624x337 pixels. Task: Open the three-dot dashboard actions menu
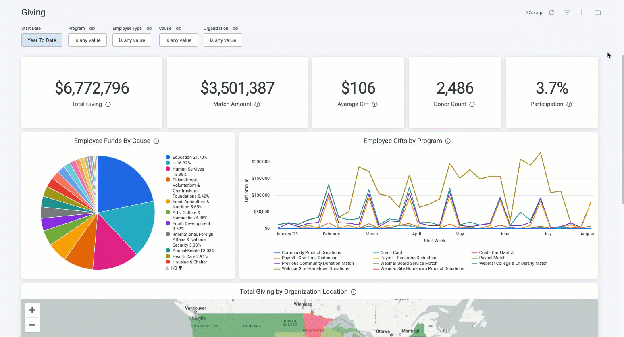[582, 12]
